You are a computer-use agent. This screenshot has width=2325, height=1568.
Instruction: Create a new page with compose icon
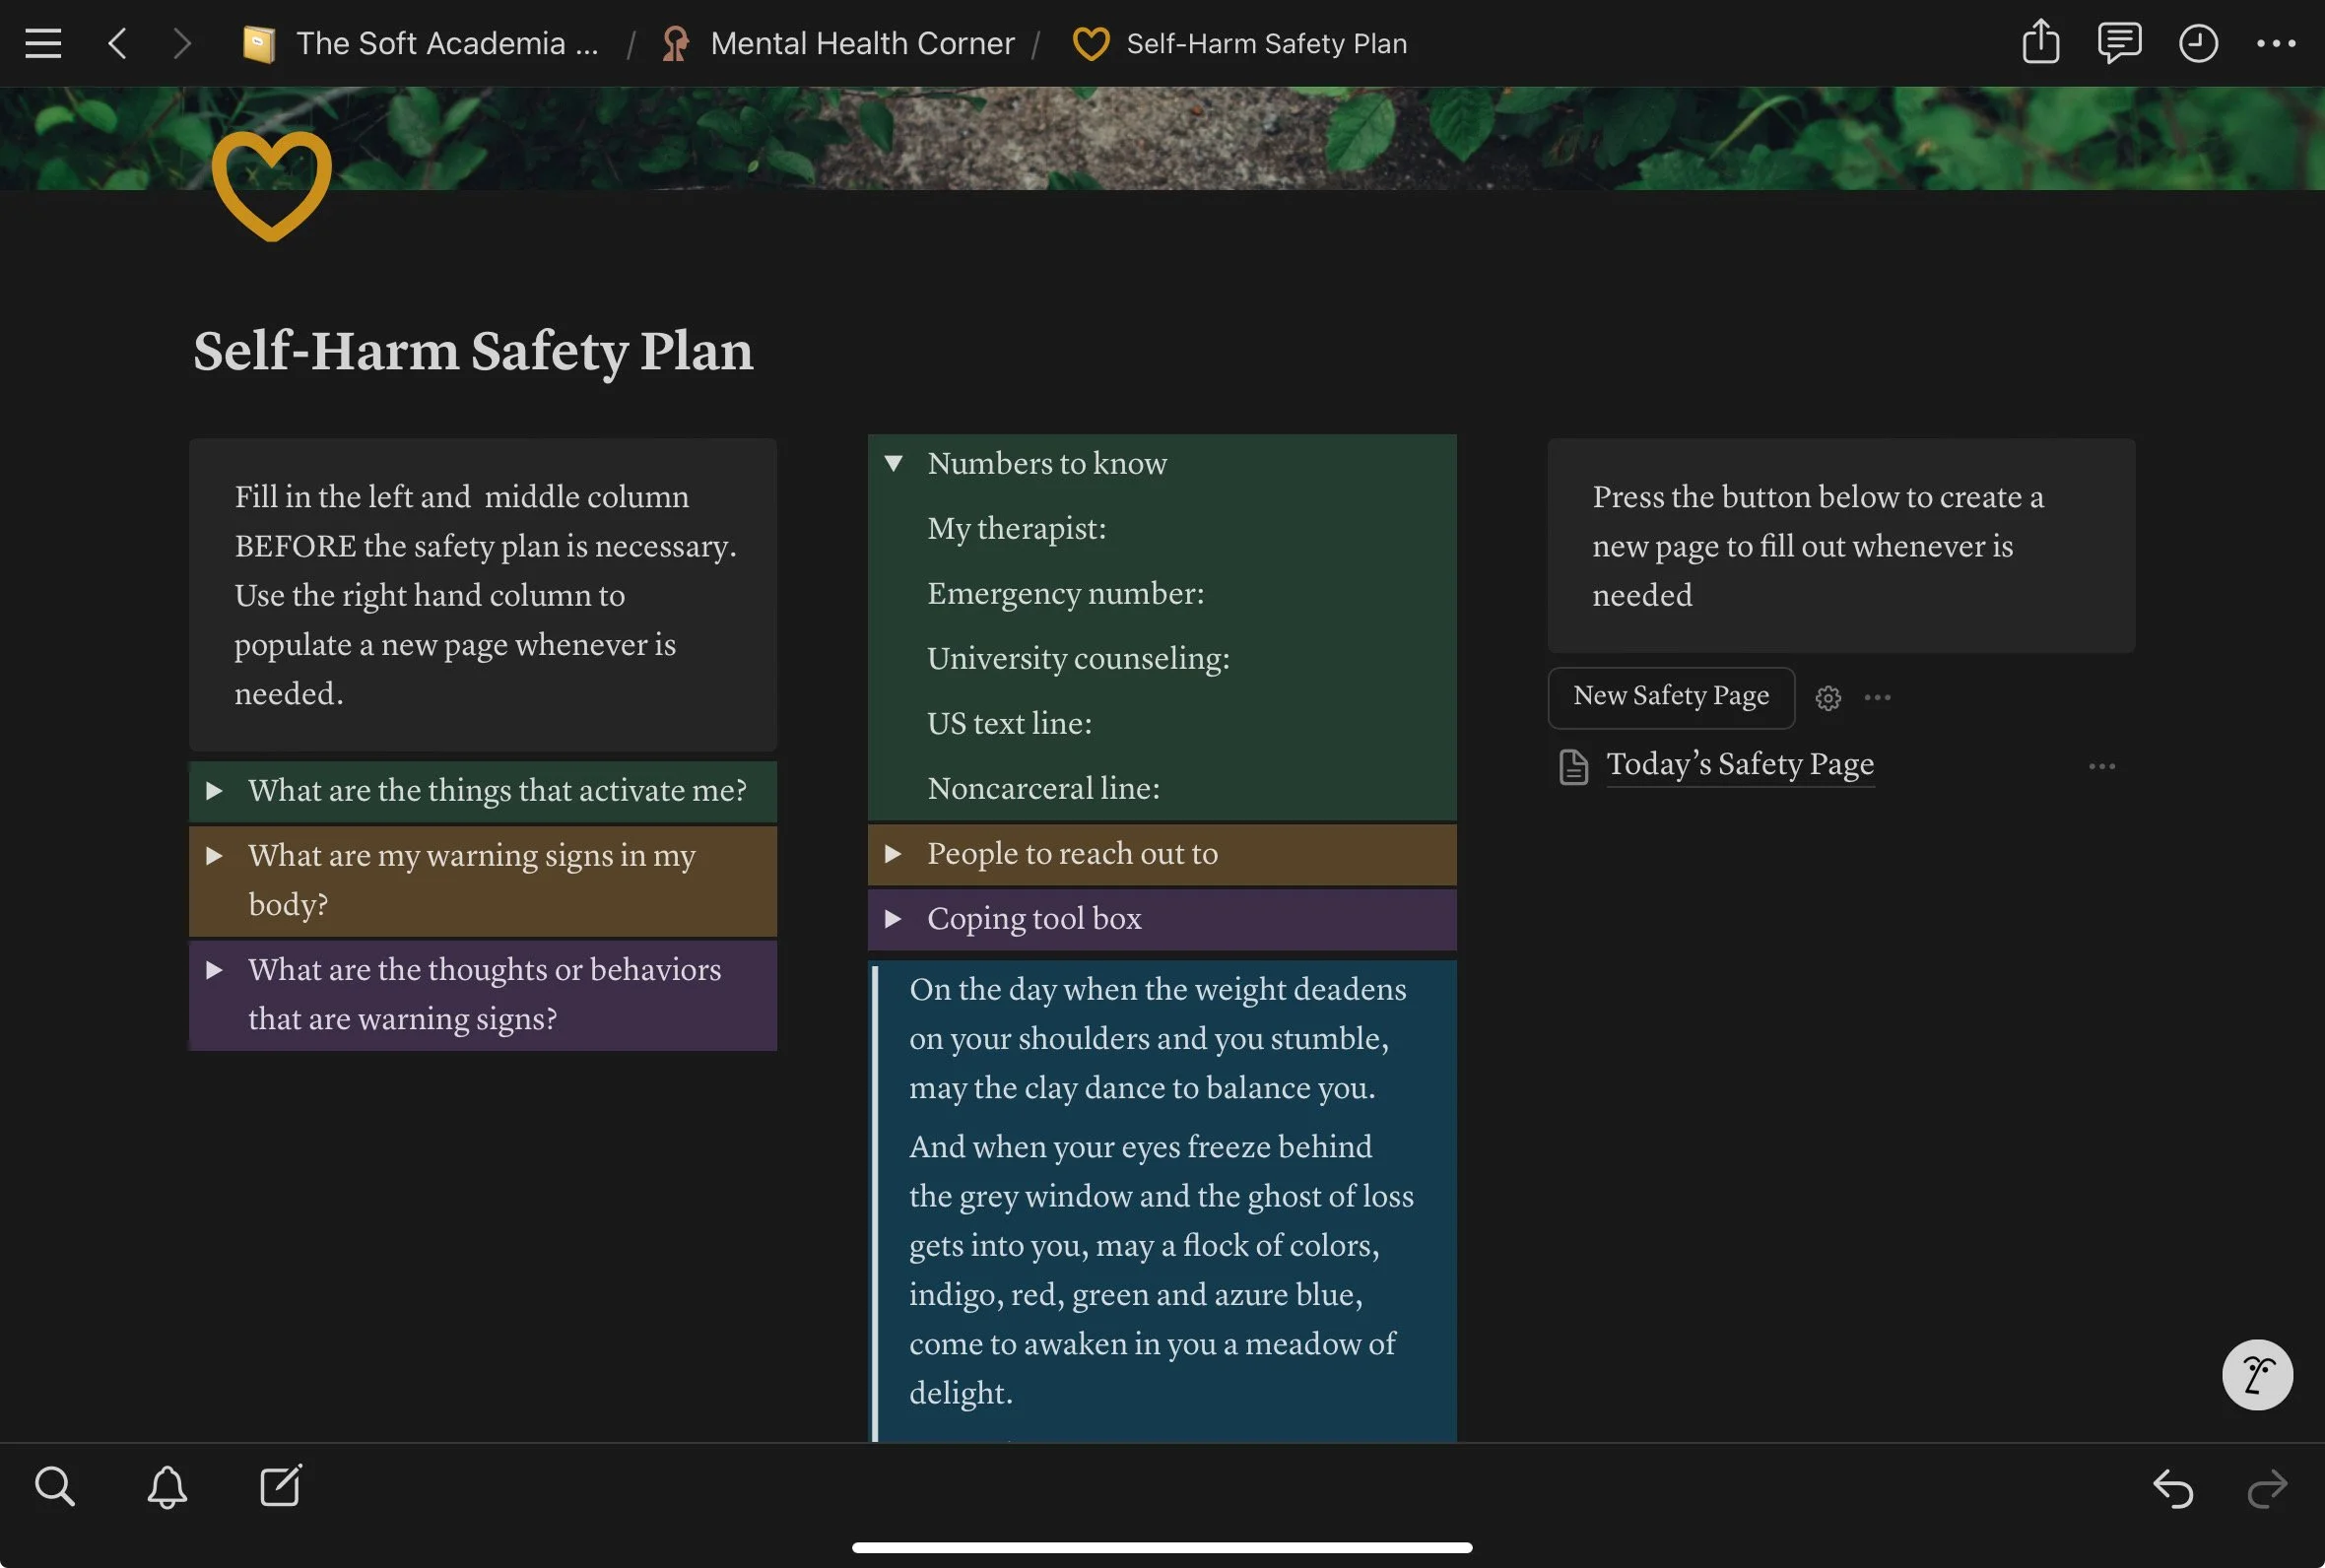(280, 1486)
